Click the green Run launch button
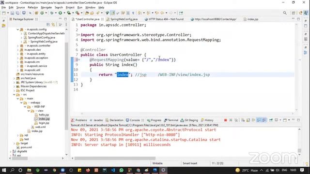 pos(60,13)
